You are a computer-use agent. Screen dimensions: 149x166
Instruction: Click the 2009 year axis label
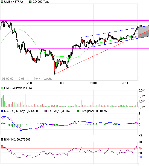tap(62, 83)
